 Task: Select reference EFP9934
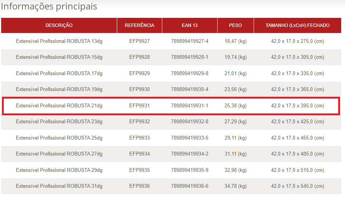tap(140, 154)
